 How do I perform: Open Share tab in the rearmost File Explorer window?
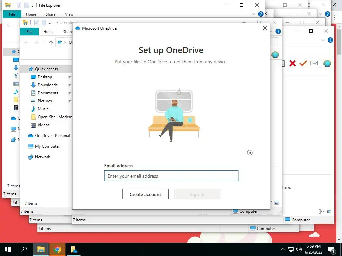(50, 14)
